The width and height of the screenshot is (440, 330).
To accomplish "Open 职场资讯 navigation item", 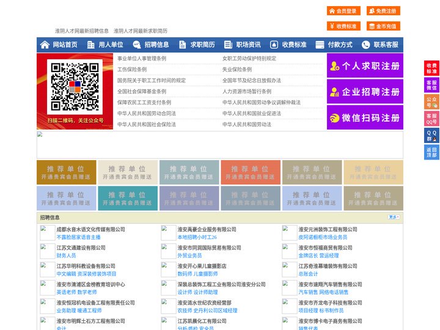I will coord(248,45).
